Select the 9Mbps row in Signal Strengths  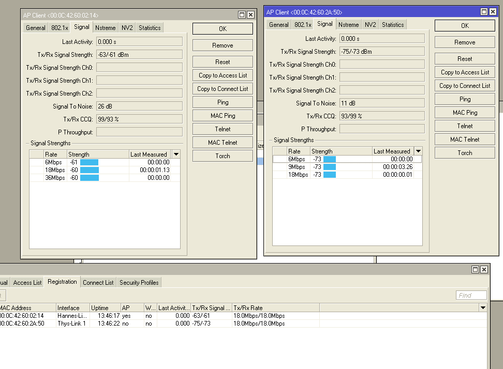tap(297, 167)
